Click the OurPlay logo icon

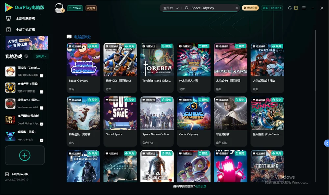pos(9,7)
